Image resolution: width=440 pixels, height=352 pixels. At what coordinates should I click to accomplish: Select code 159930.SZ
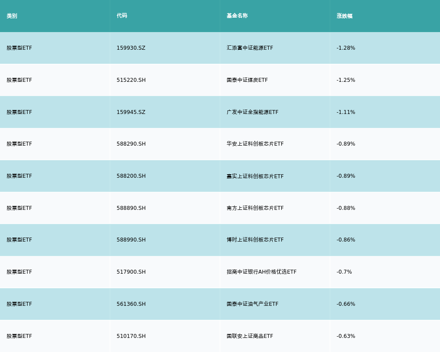point(131,48)
